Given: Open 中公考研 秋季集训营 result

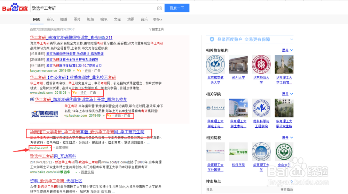Looking at the screenshot, I should [73, 77].
